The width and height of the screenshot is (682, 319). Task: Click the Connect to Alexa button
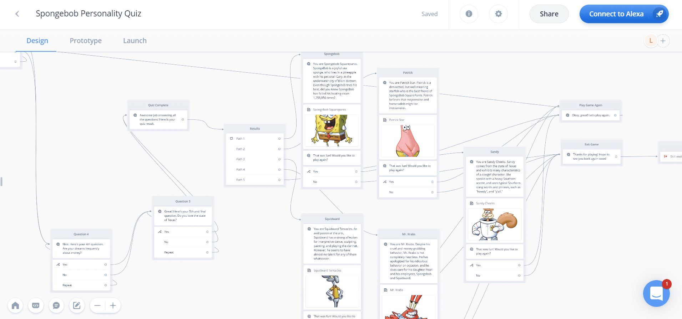click(x=624, y=14)
